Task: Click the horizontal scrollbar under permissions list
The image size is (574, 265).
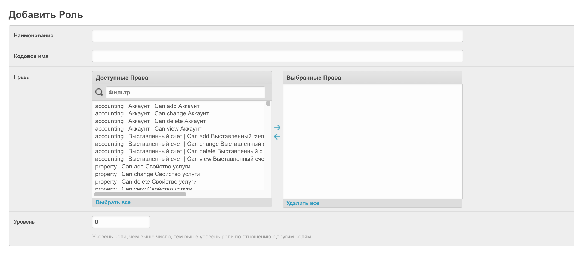Action: click(x=140, y=194)
